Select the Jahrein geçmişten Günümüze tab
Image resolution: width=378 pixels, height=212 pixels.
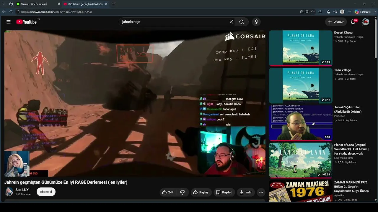[85, 4]
